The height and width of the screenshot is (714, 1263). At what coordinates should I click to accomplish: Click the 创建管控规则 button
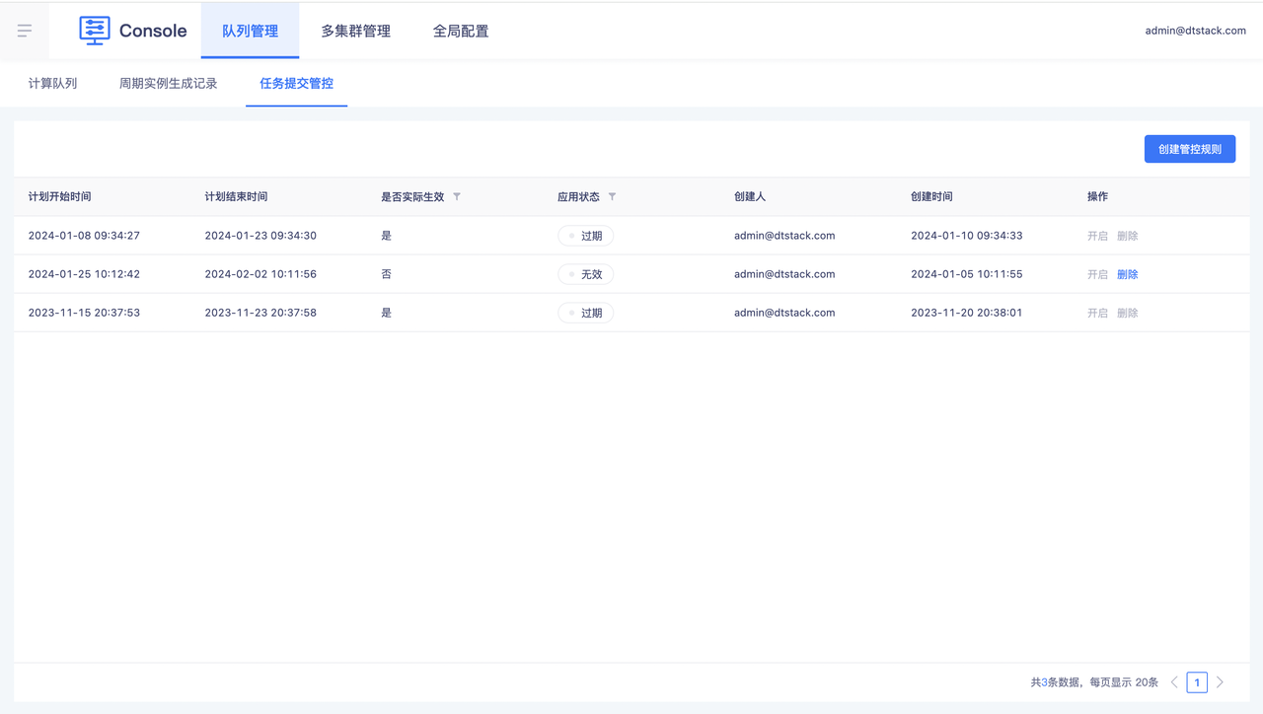[x=1190, y=149]
